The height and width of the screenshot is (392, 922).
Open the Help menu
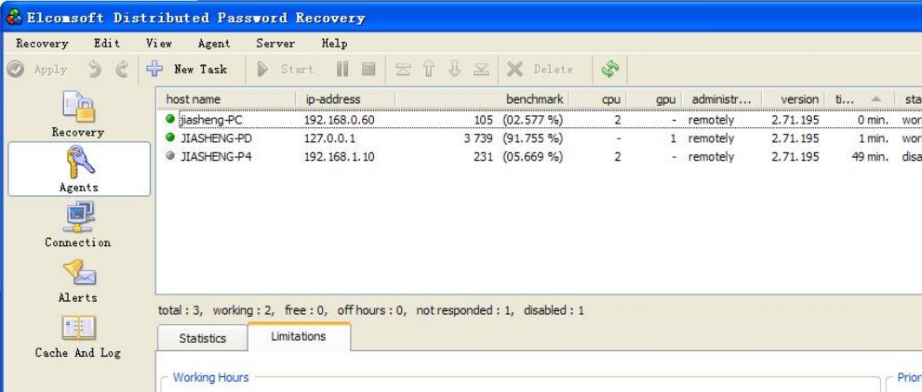334,44
